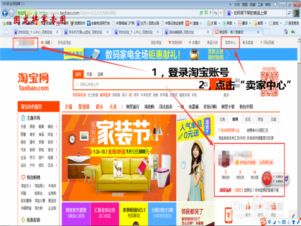Open the 工具 menu in browser title bar
The width and height of the screenshot is (301, 226).
pyautogui.click(x=260, y=4)
